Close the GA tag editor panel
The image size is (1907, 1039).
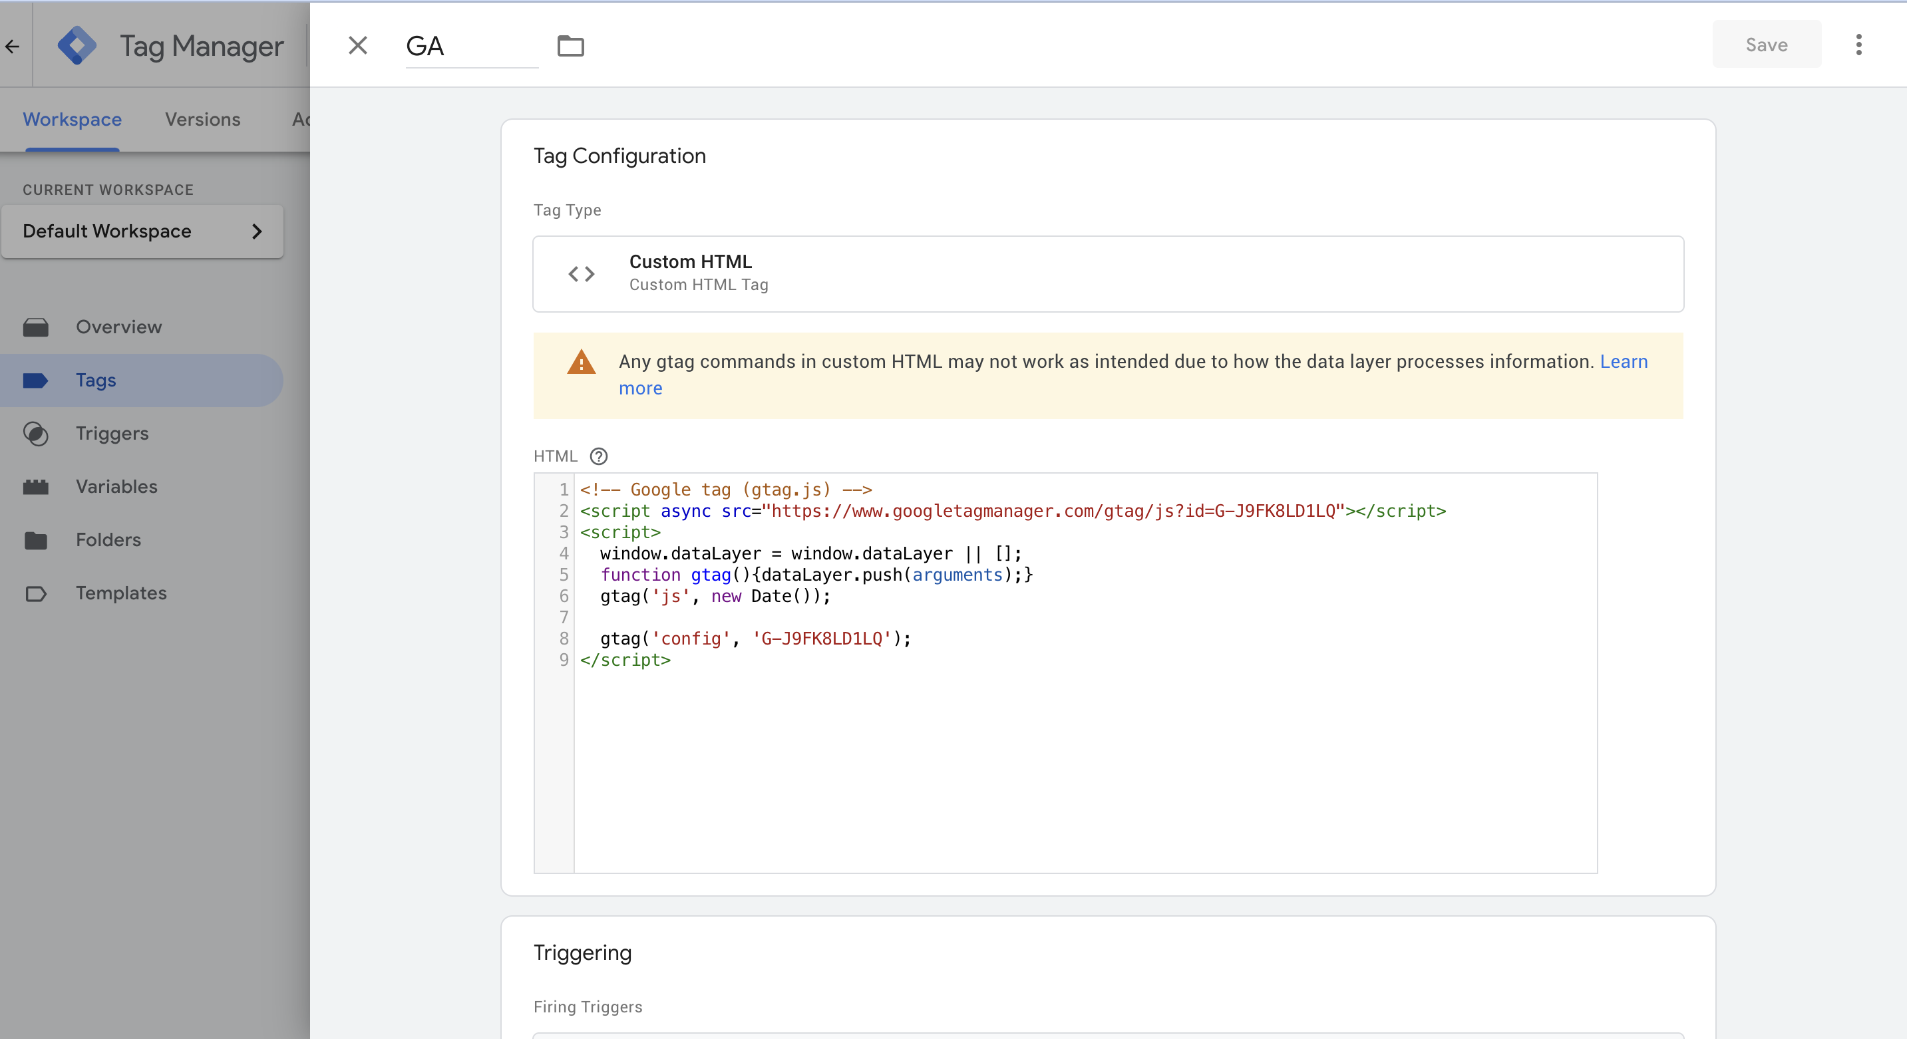[x=357, y=46]
